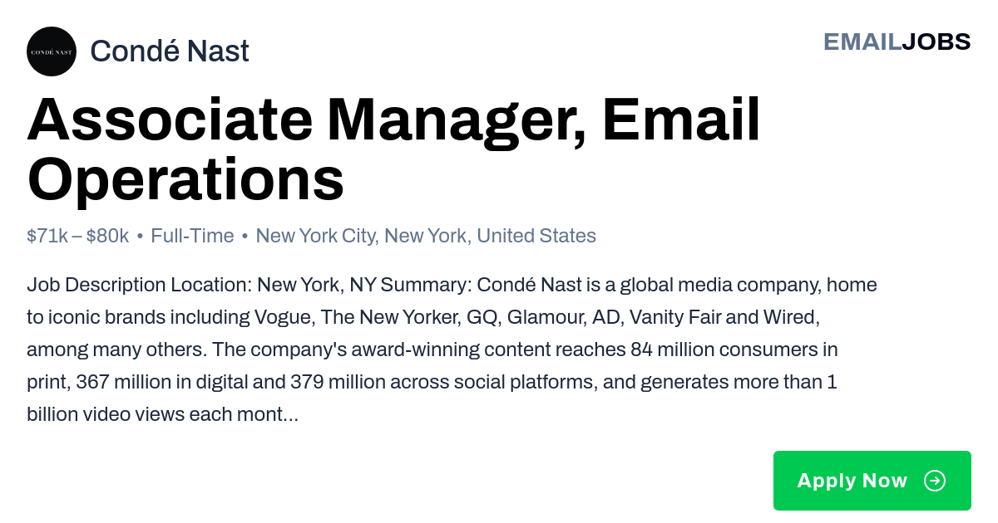This screenshot has height=523, width=998.
Task: Click the $71k – $80k salary range
Action: click(x=78, y=236)
